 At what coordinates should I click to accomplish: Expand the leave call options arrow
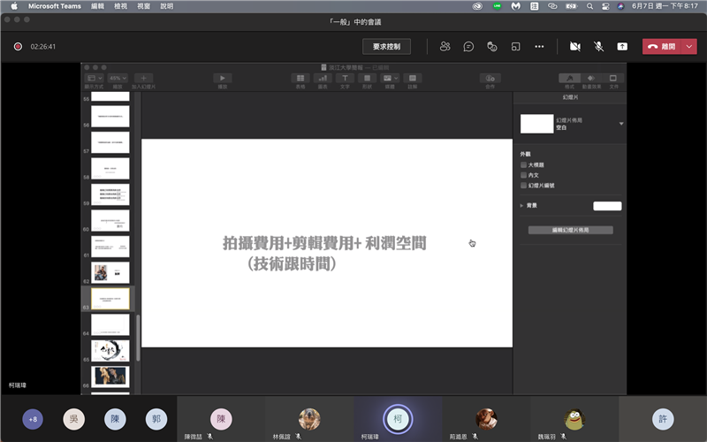(x=689, y=46)
